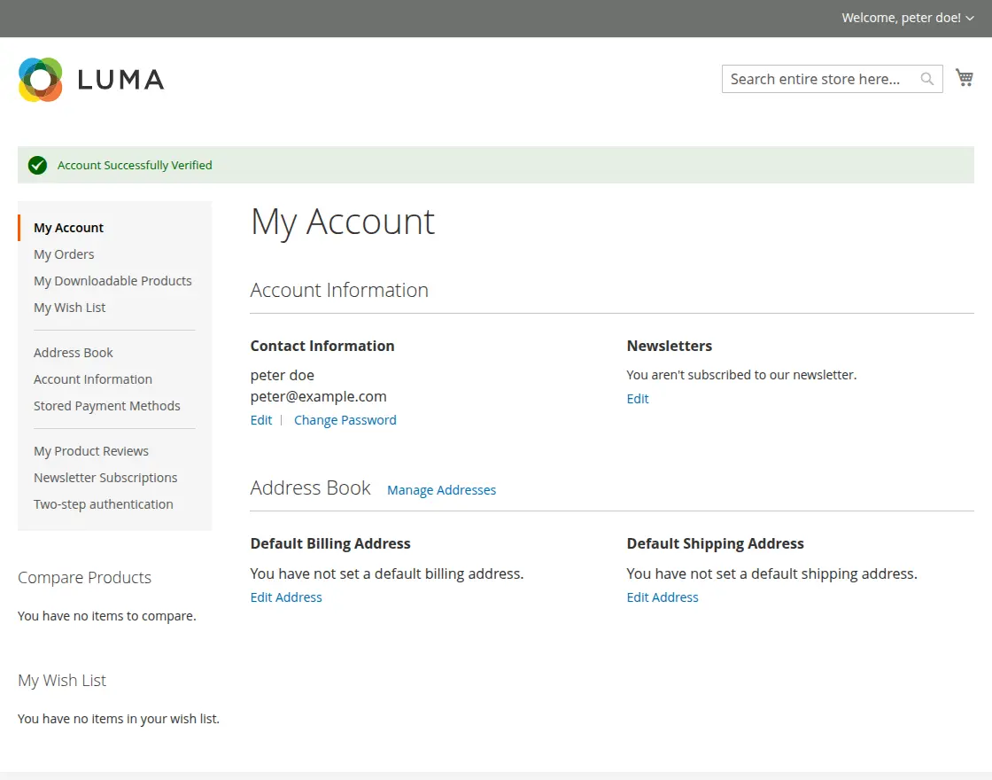Select My Downloadable Products in sidebar

112,281
